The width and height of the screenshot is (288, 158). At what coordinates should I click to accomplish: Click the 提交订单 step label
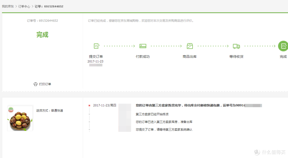[96, 57]
